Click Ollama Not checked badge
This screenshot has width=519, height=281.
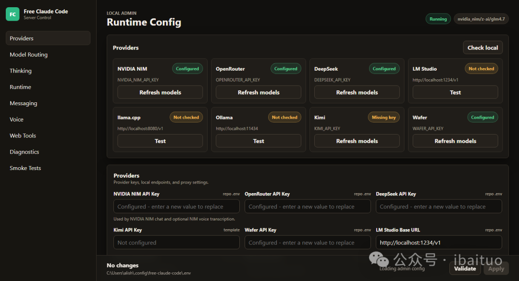click(x=284, y=117)
